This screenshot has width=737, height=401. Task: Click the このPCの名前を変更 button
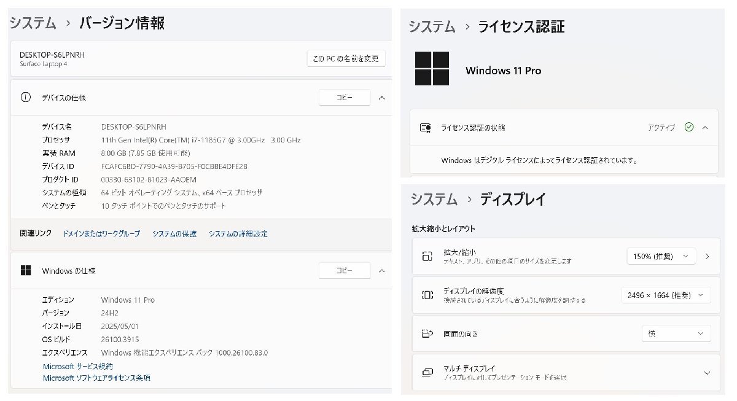point(346,59)
